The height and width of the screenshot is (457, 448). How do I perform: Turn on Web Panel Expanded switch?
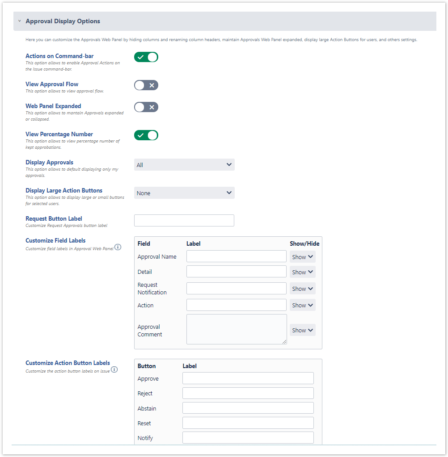coord(146,107)
